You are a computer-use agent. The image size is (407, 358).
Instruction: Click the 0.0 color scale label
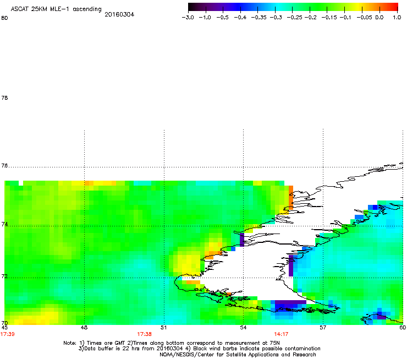[380, 18]
